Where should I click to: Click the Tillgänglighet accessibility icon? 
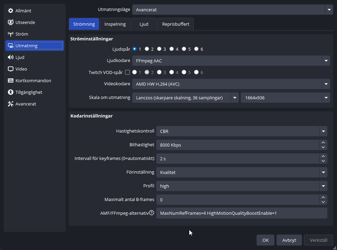[11, 92]
